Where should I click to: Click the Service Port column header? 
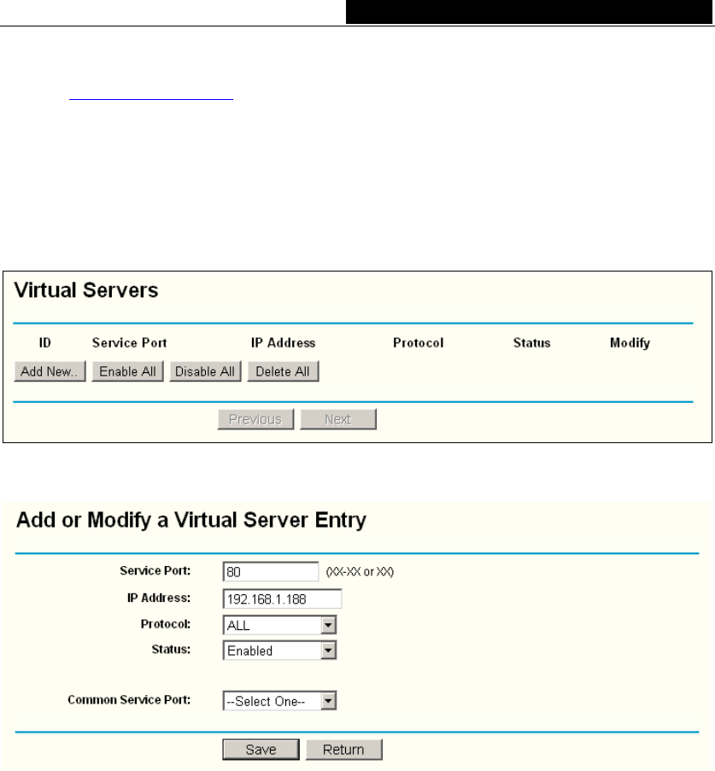click(x=130, y=342)
